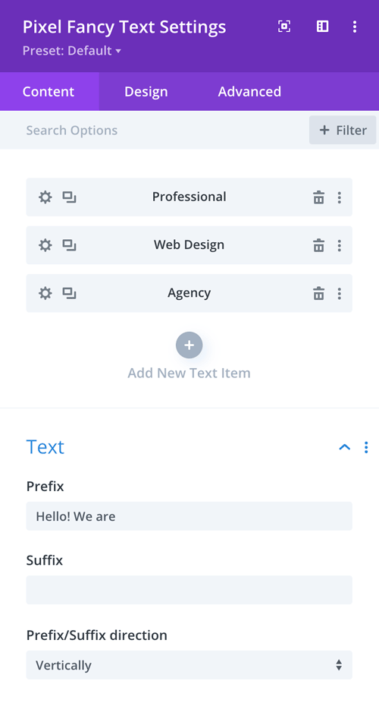Click into the Suffix input field
This screenshot has width=379, height=706.
(x=189, y=590)
